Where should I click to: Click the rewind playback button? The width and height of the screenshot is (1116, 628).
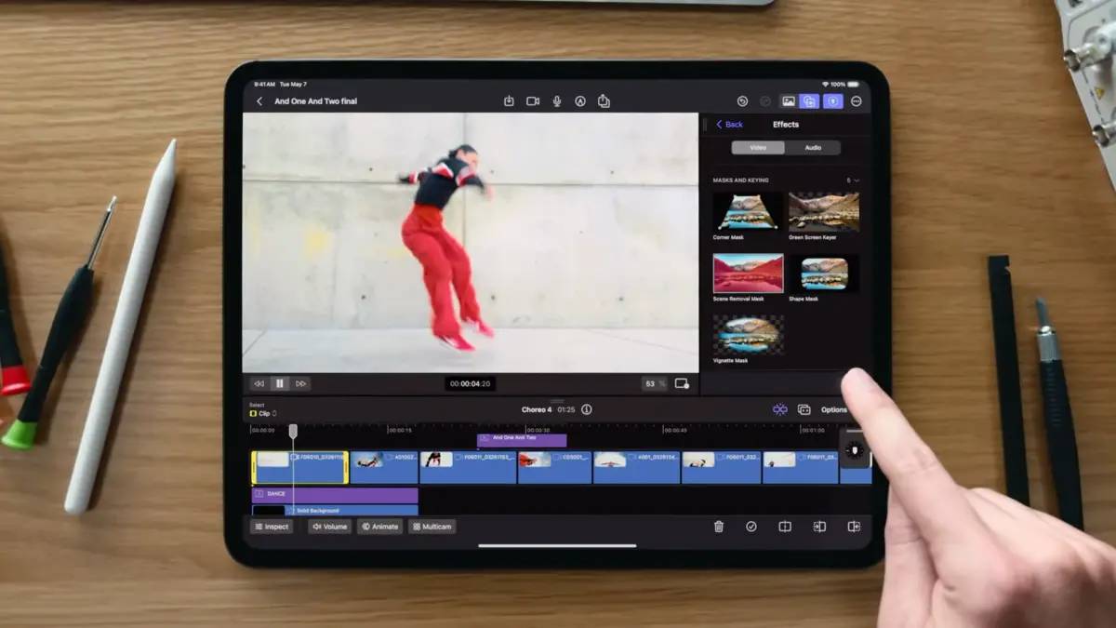pyautogui.click(x=259, y=383)
